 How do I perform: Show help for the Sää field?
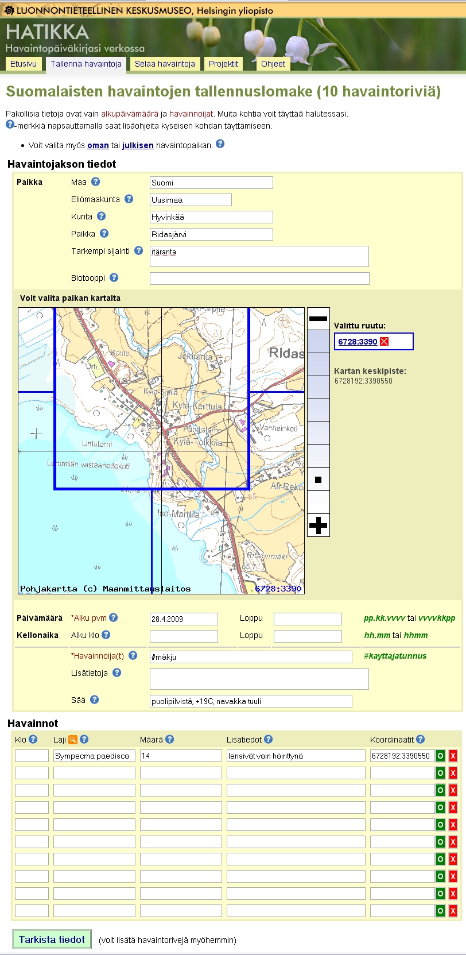[94, 699]
